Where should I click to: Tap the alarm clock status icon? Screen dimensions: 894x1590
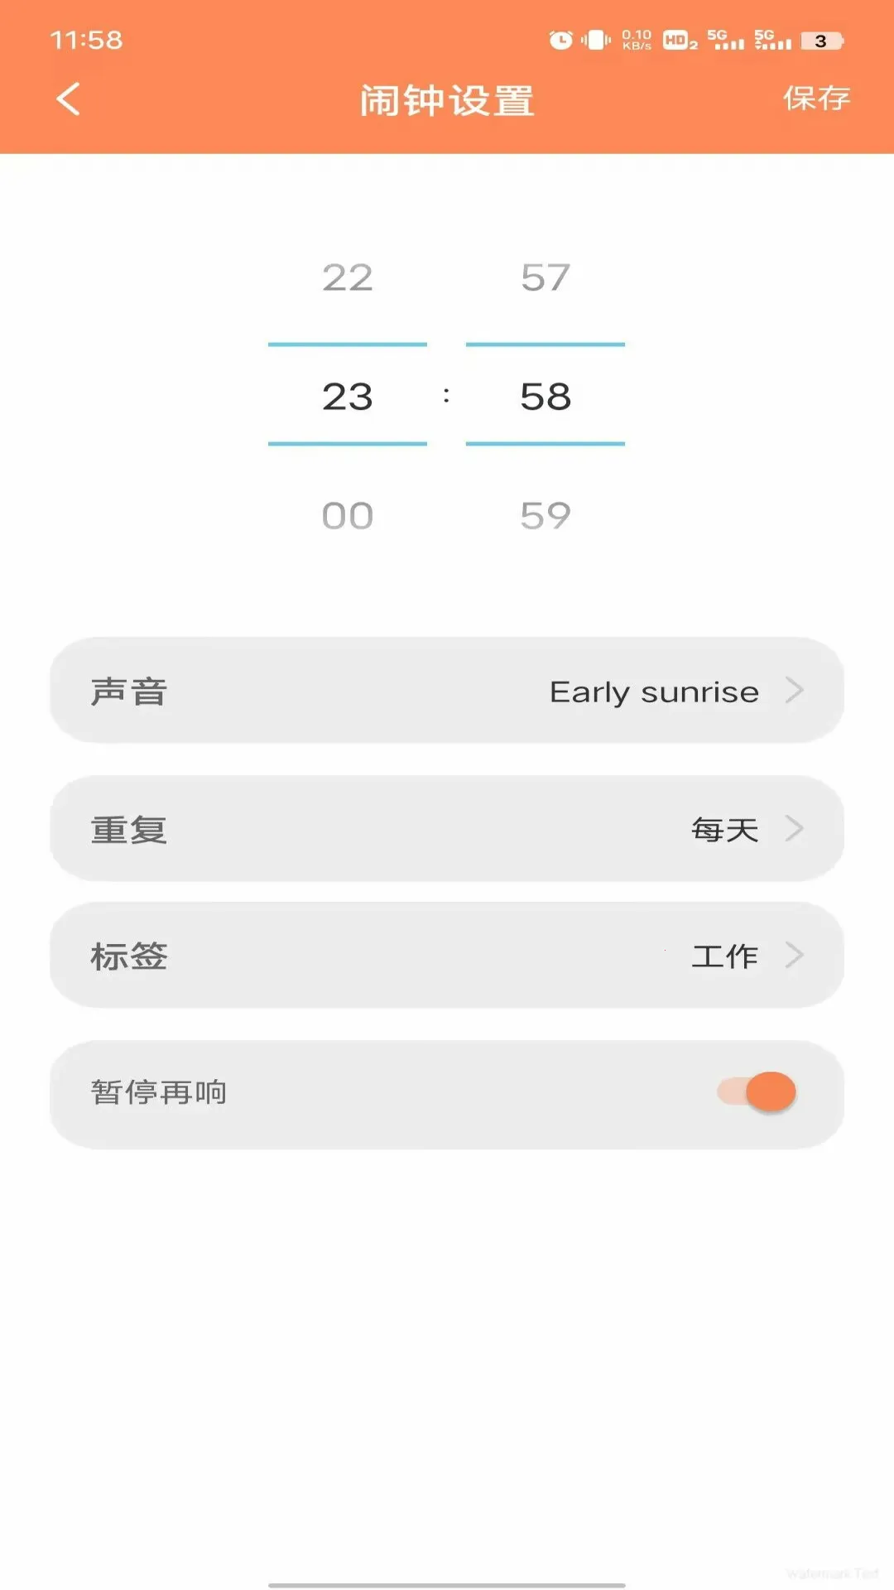[x=560, y=40]
